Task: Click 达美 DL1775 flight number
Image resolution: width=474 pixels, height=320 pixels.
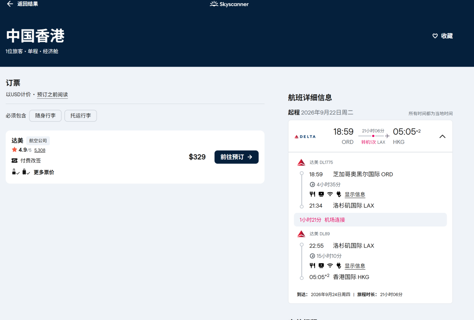Action: pyautogui.click(x=321, y=162)
